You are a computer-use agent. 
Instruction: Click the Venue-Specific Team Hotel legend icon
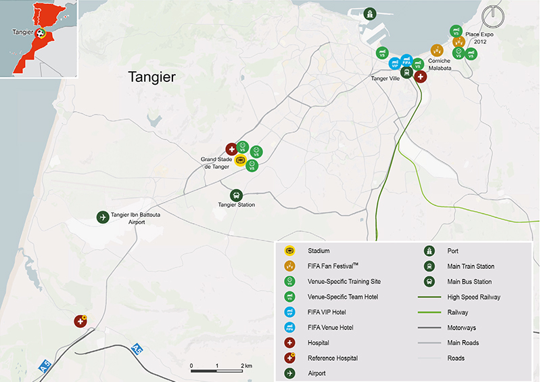click(289, 297)
